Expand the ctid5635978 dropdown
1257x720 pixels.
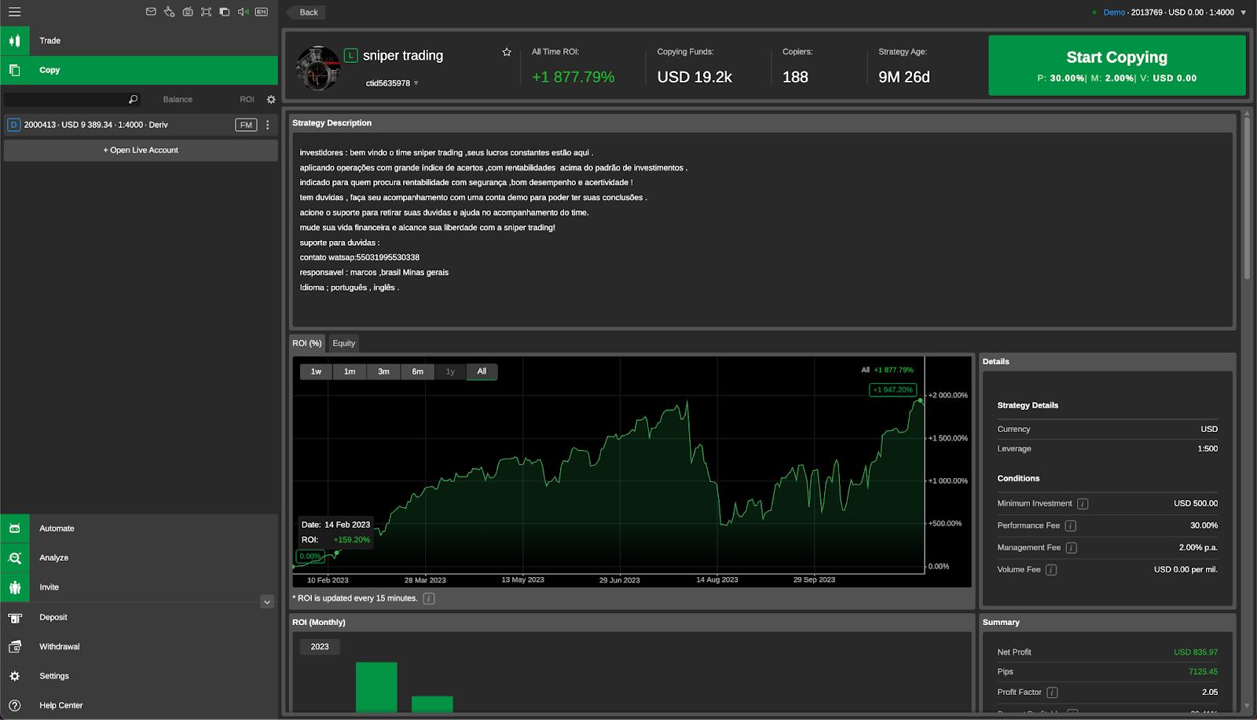[414, 82]
